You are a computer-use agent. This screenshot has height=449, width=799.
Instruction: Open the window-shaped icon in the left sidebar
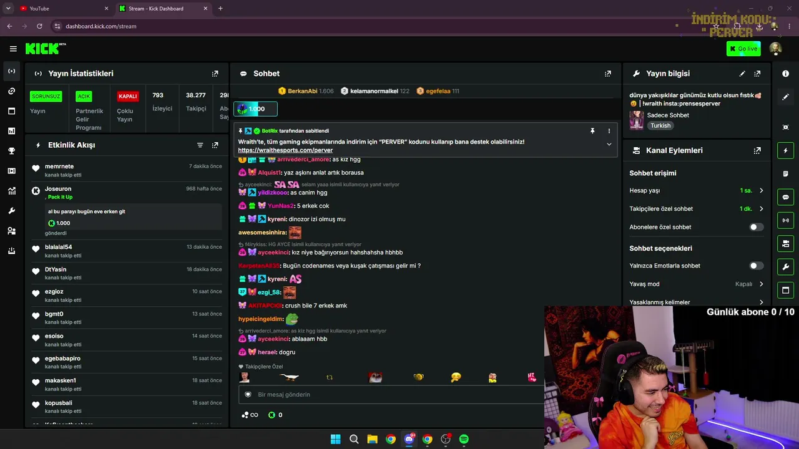(11, 111)
